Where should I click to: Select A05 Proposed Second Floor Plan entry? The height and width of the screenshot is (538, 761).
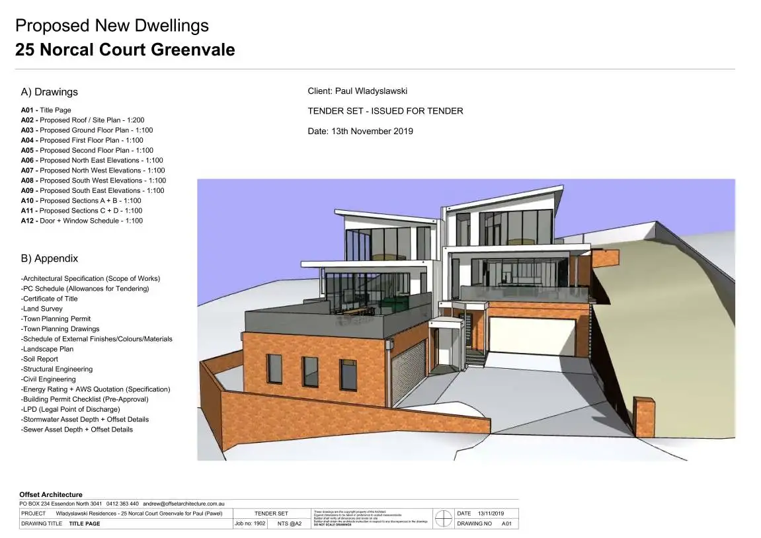coord(87,150)
